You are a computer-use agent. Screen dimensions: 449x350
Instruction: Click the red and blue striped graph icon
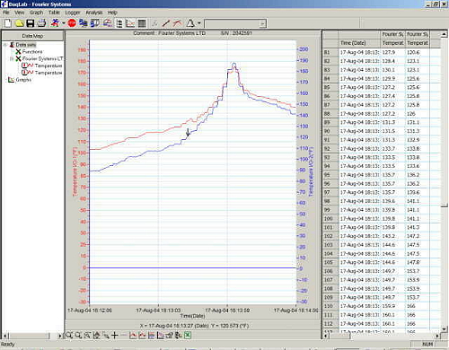tap(151, 336)
